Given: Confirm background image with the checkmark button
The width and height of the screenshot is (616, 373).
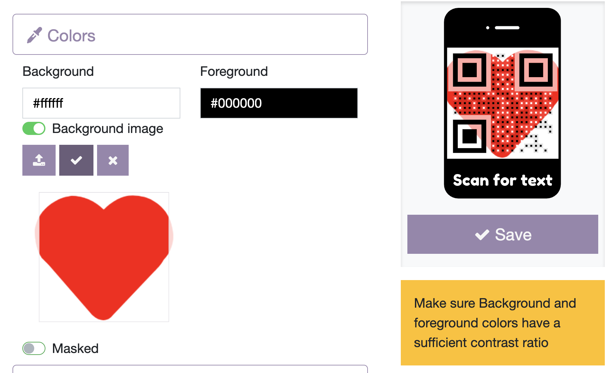Looking at the screenshot, I should click(76, 160).
